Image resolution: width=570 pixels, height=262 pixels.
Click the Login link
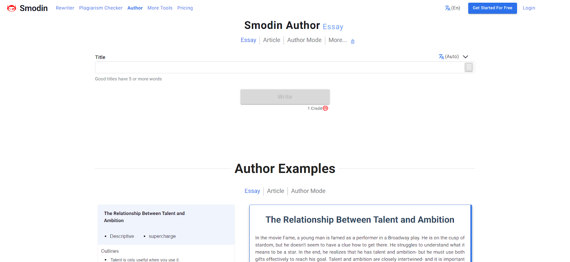coord(529,8)
